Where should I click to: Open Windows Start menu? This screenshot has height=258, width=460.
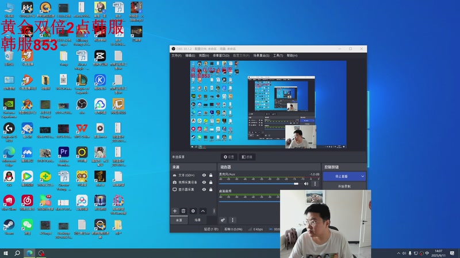pos(6,253)
